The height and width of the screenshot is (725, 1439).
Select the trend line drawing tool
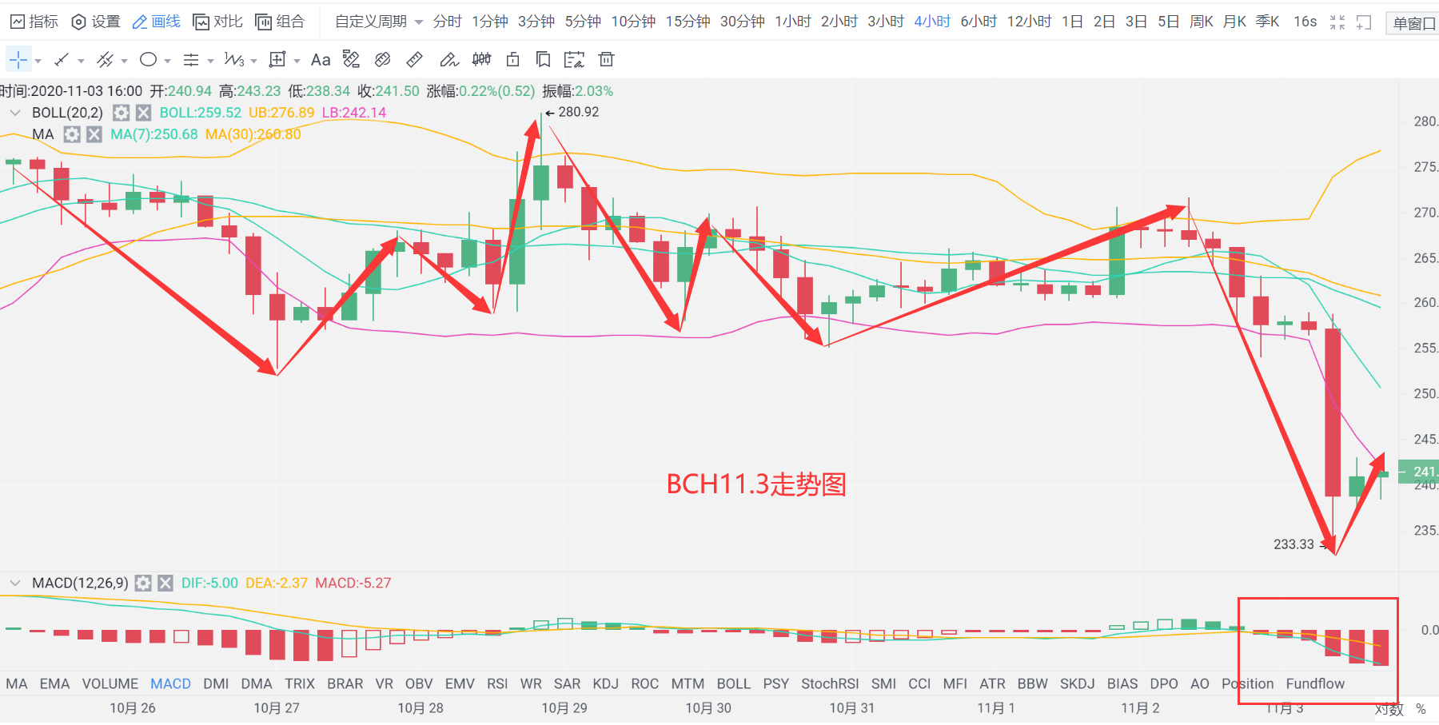click(62, 60)
